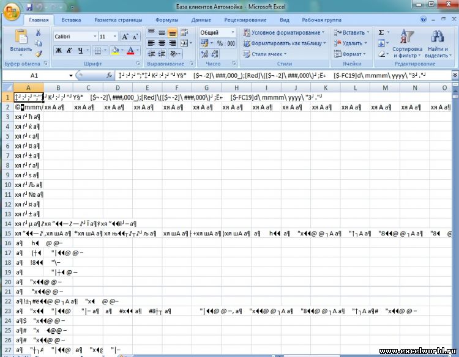Align text to vertical middle
Viewport: 459px width, 357px height.
pos(162,32)
